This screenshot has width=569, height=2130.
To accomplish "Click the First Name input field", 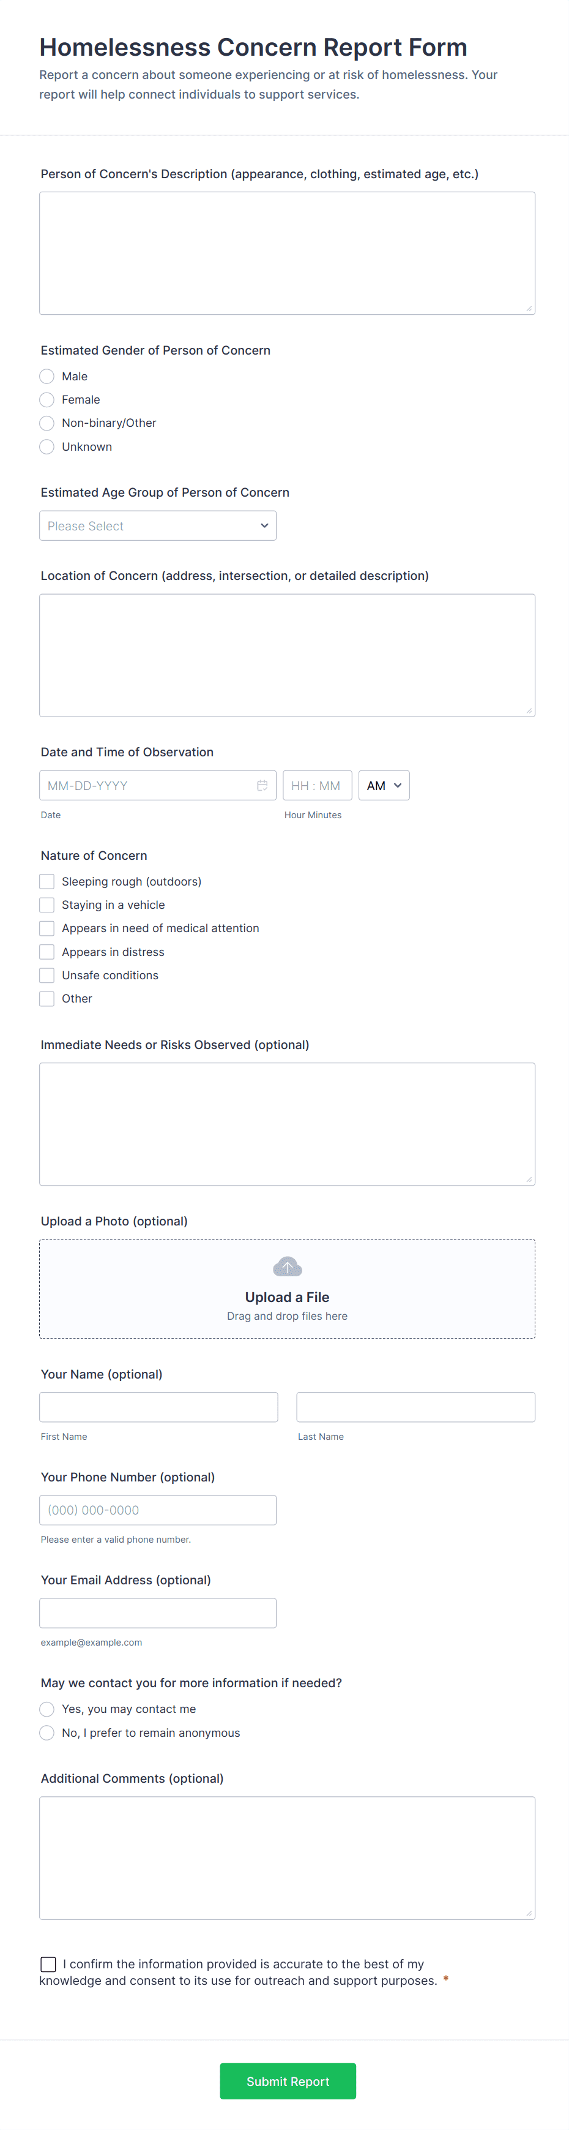I will pyautogui.click(x=158, y=1407).
